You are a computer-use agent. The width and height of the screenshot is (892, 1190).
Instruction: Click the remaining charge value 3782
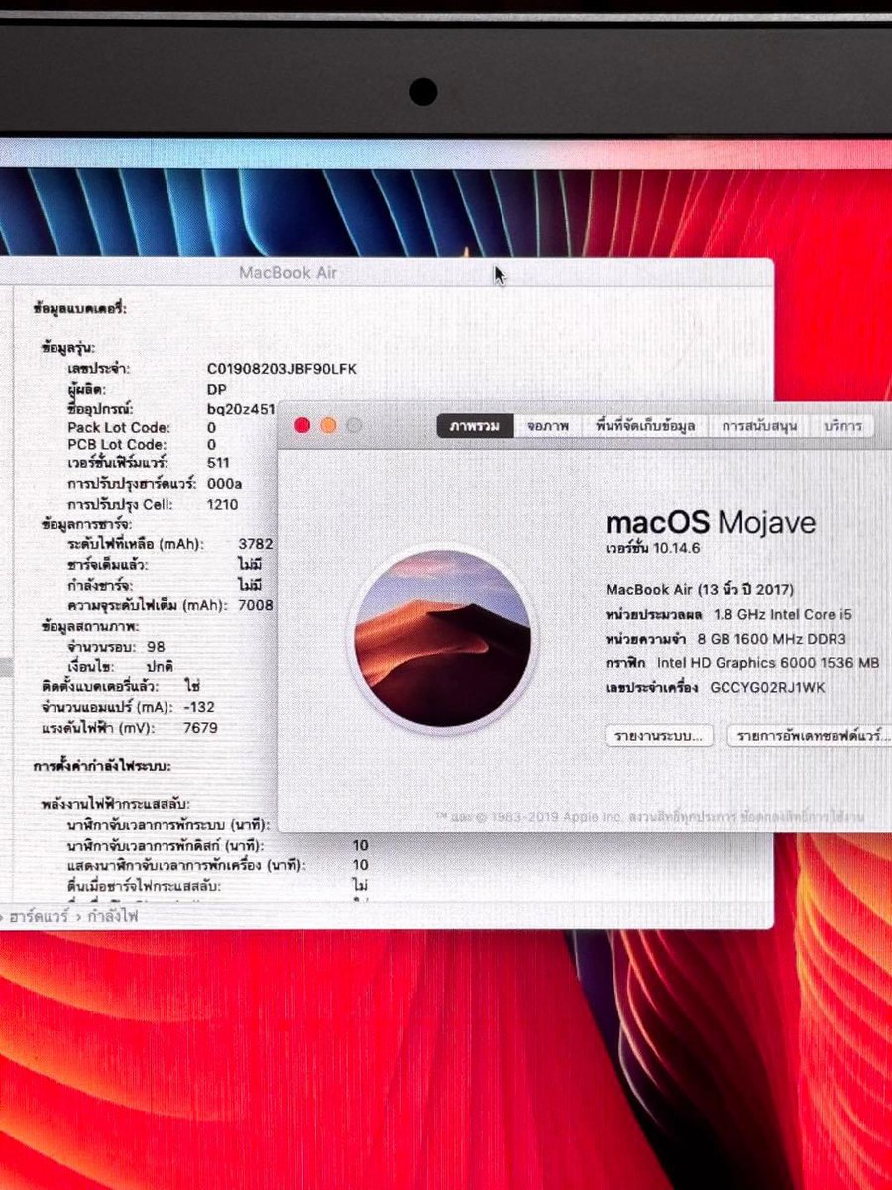(256, 544)
